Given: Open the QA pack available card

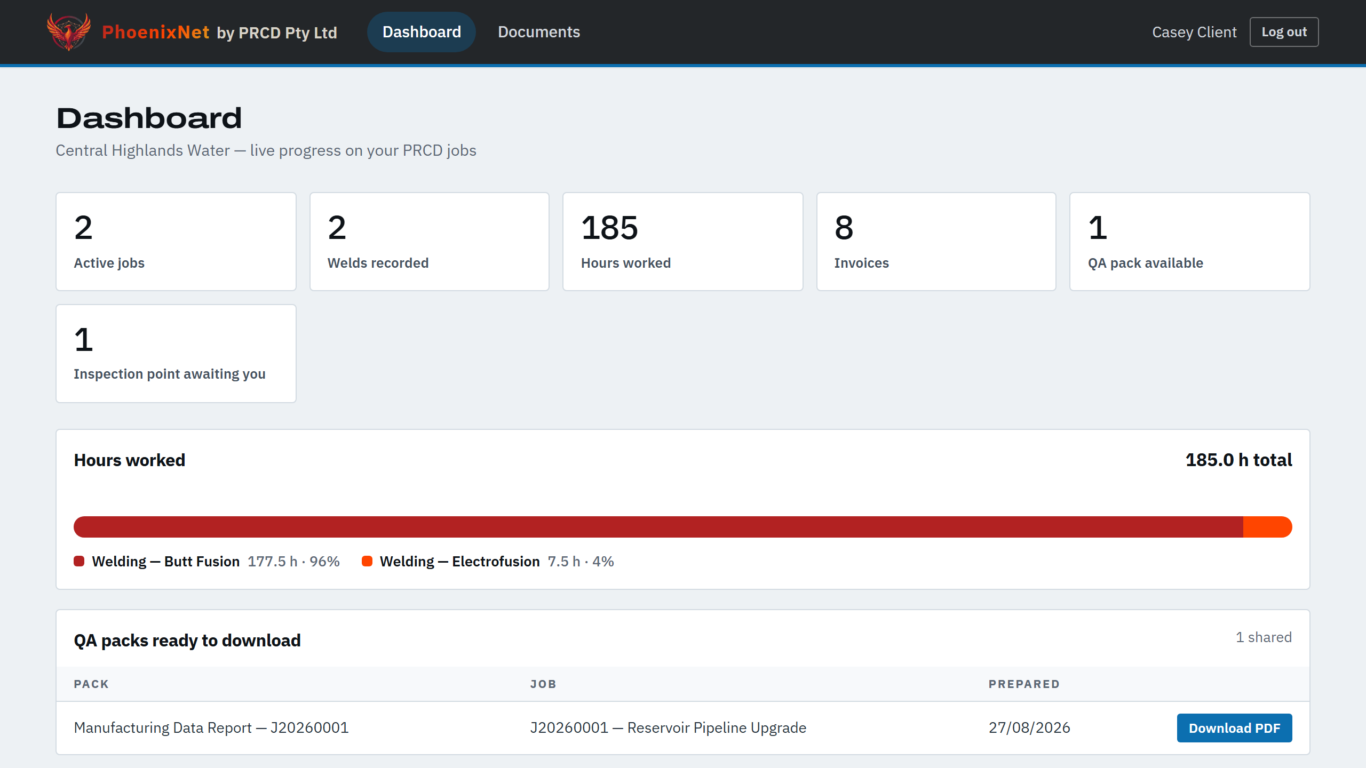Looking at the screenshot, I should point(1190,242).
